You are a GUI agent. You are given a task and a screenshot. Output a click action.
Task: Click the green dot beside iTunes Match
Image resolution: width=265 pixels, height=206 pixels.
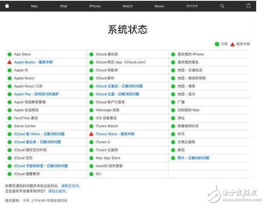click(x=91, y=126)
